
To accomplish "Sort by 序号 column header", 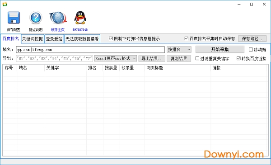I will (10, 68).
